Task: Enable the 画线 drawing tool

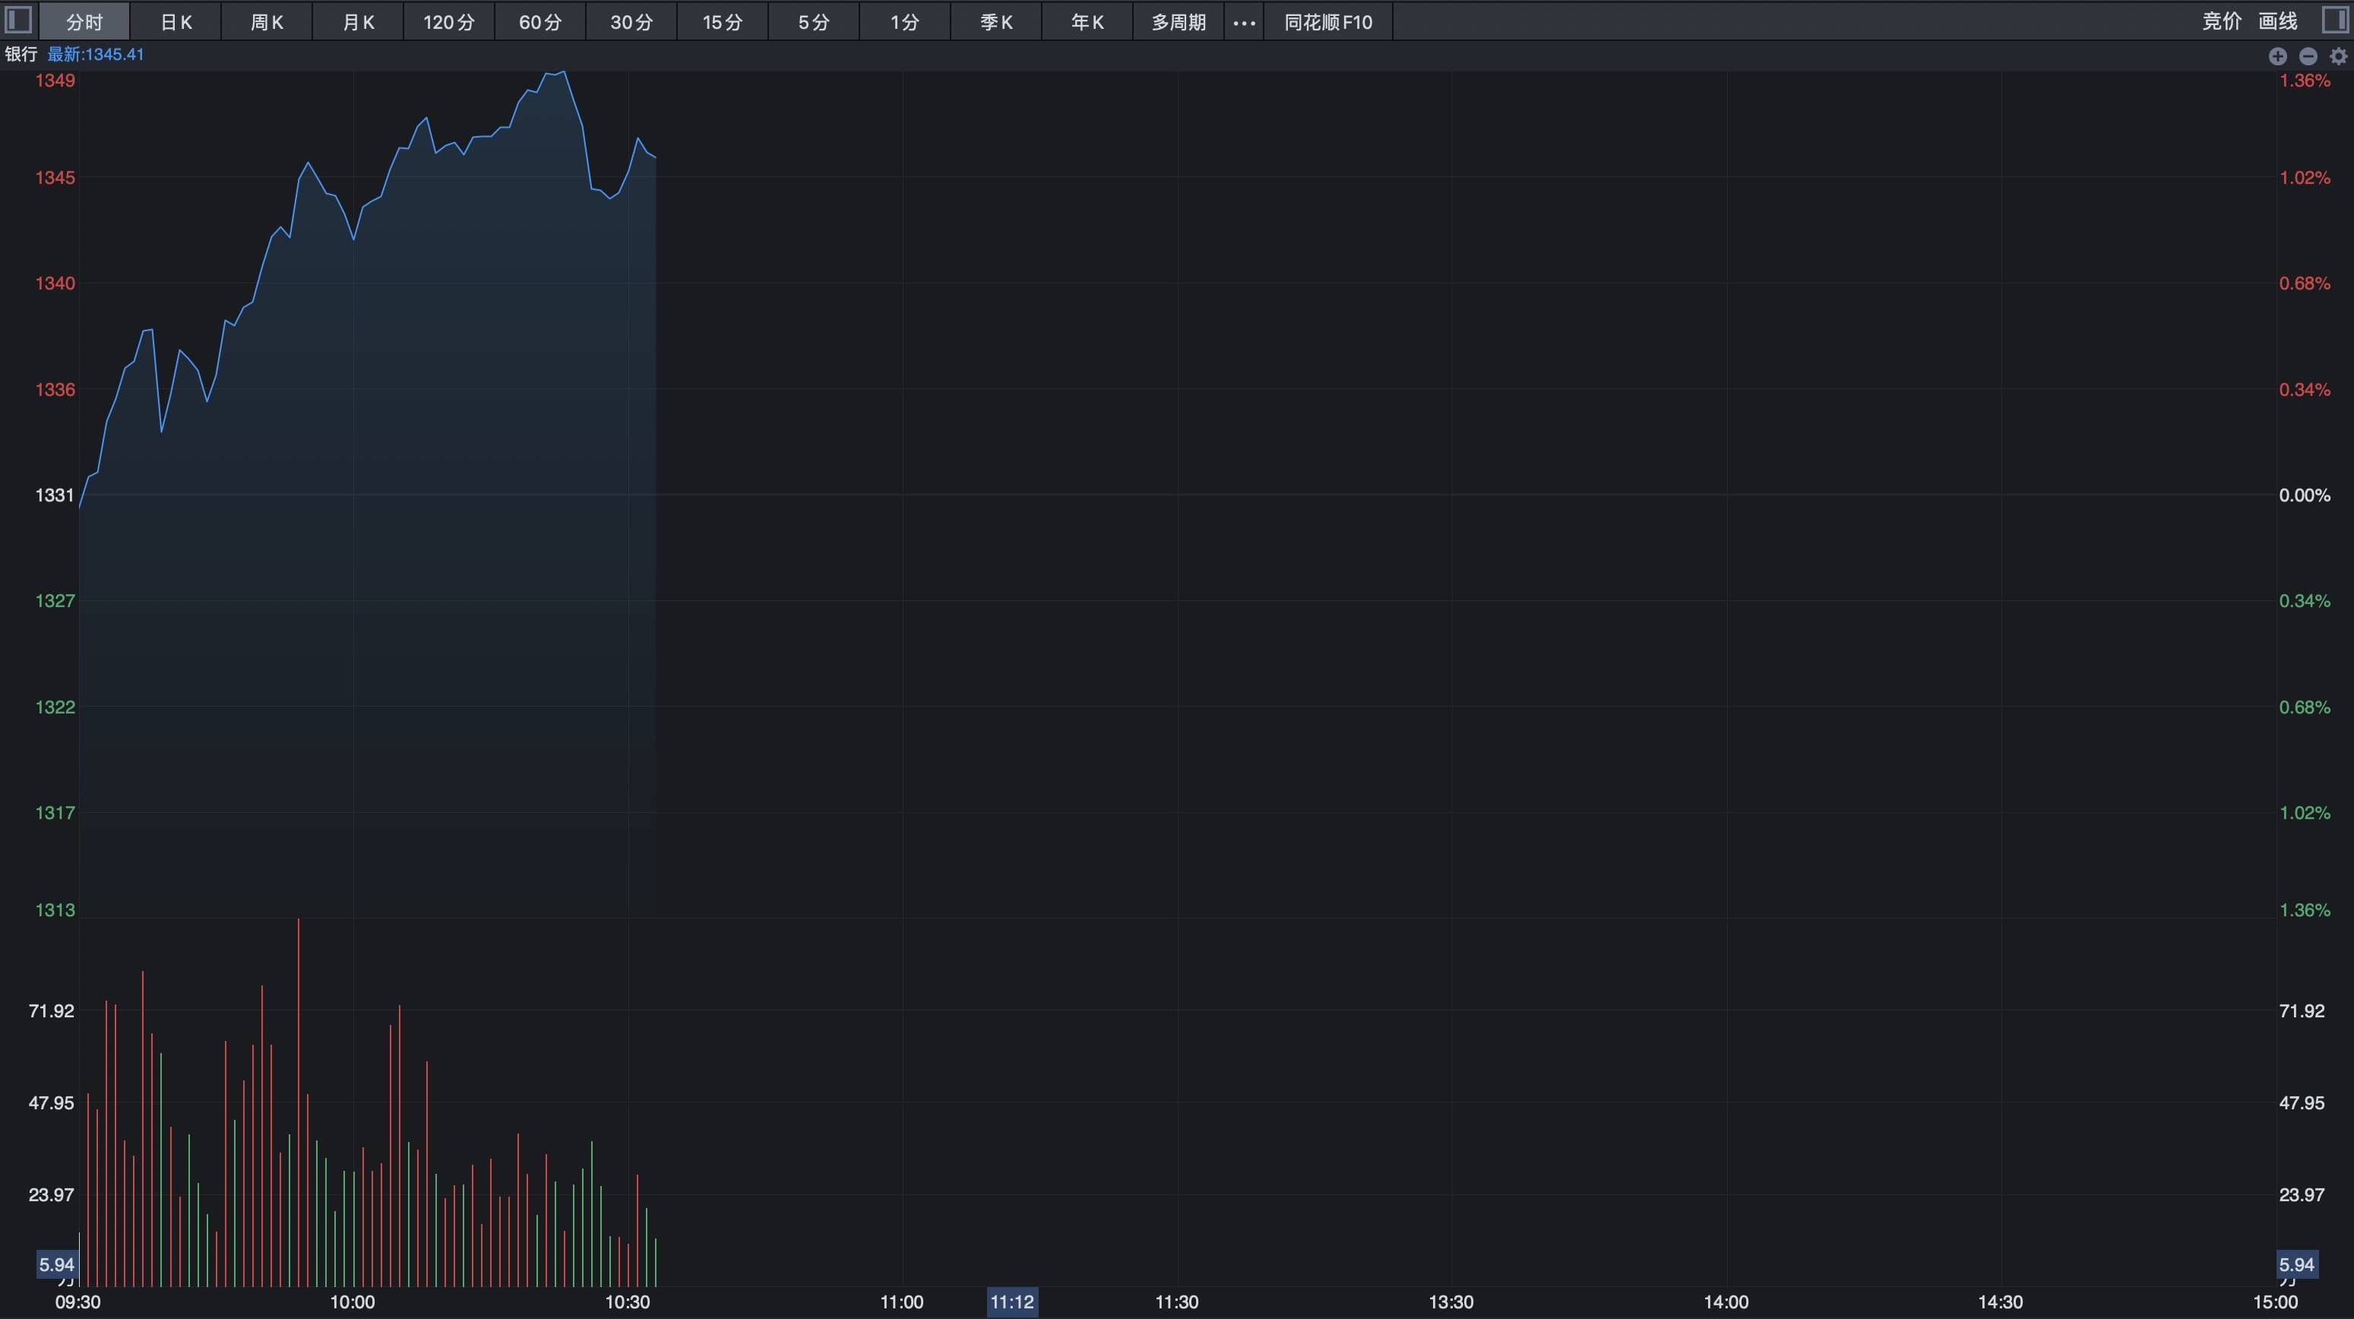Action: [x=2277, y=21]
